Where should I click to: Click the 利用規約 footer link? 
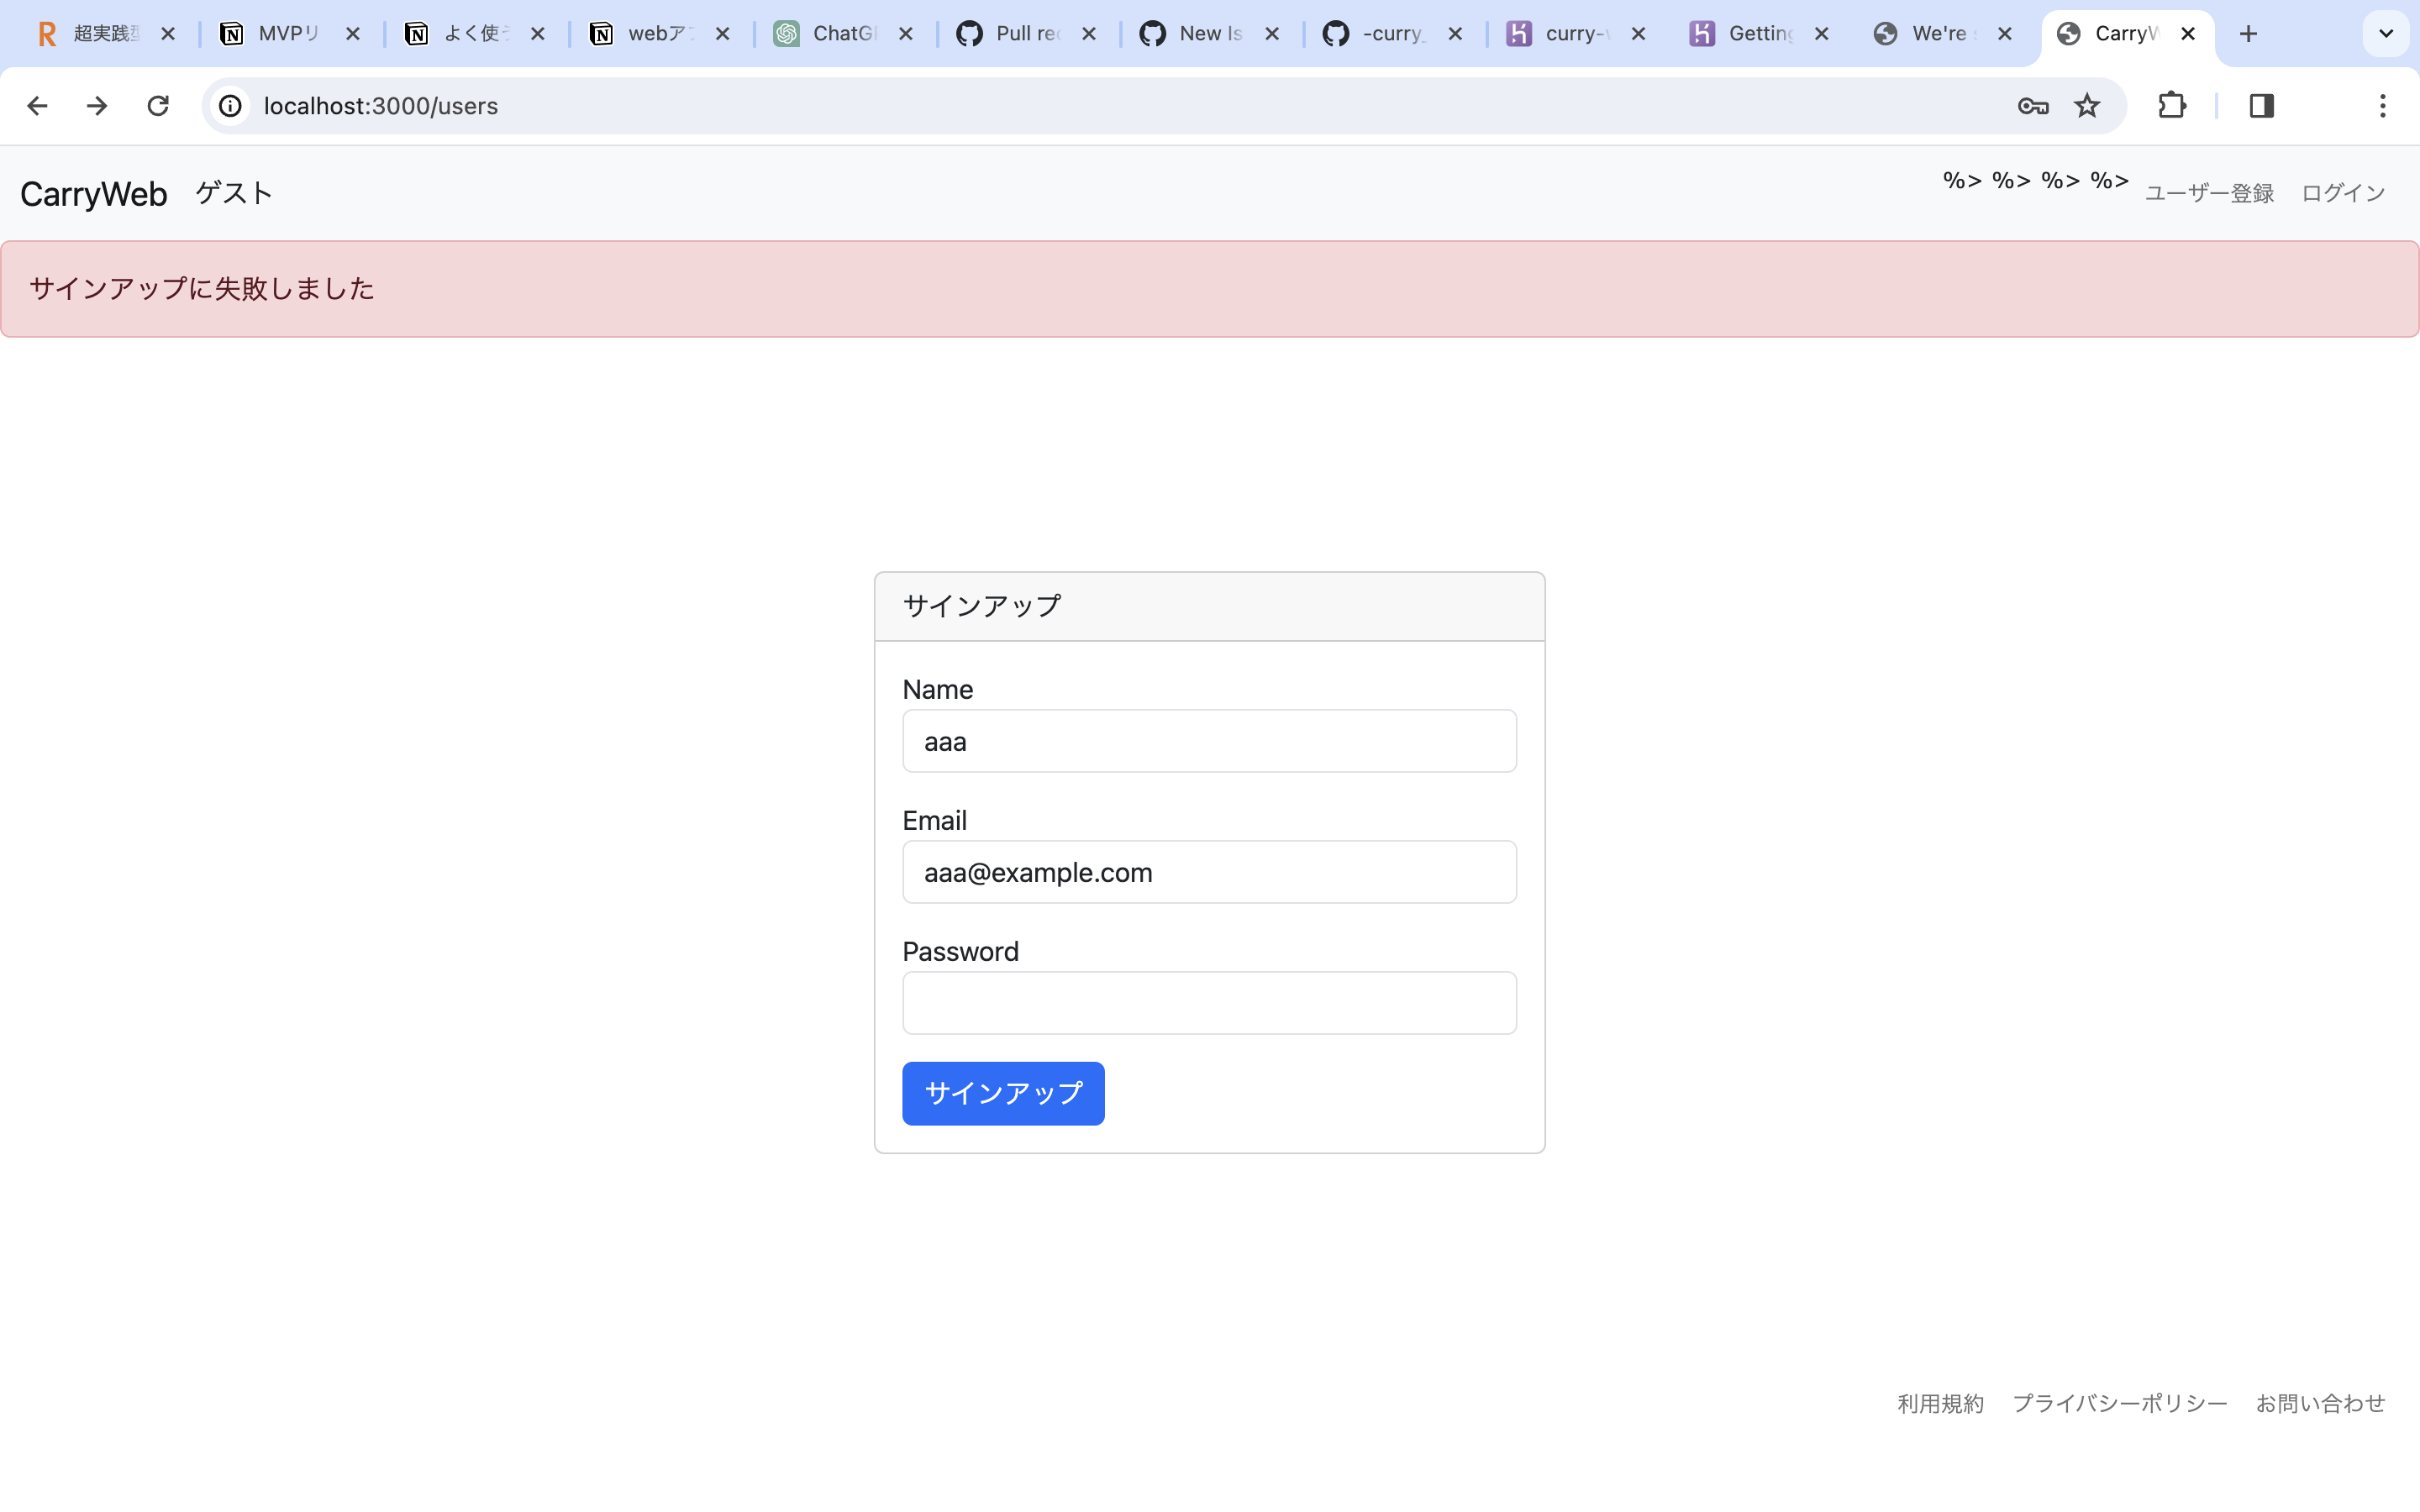[1941, 1402]
